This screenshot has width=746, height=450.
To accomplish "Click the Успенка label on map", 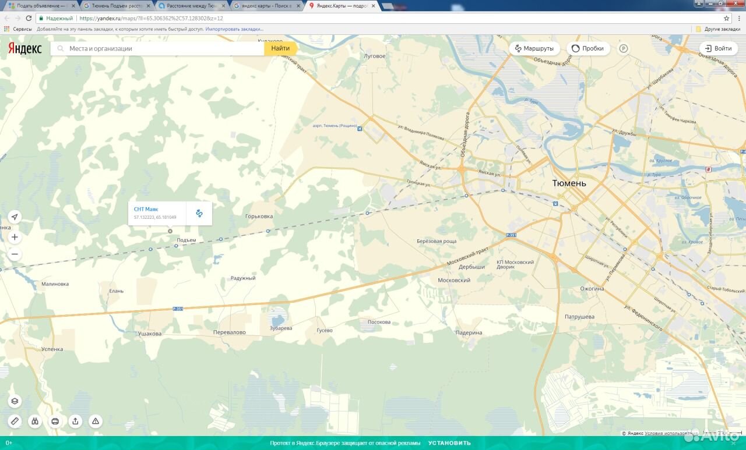I will pos(52,349).
